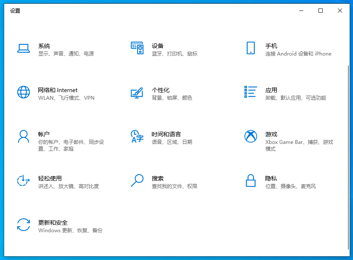Maximize the 设置 window
This screenshot has width=353, height=260.
point(321,11)
